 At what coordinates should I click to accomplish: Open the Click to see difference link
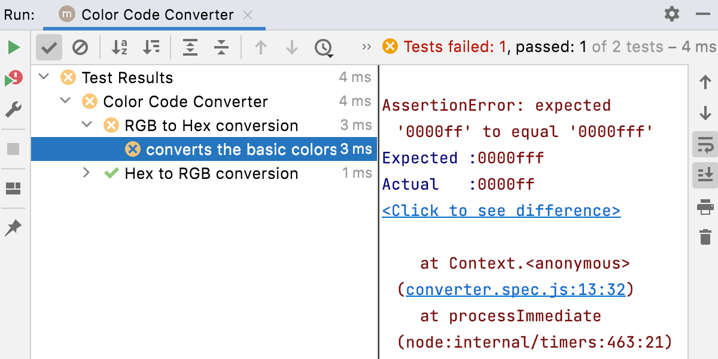(x=501, y=210)
